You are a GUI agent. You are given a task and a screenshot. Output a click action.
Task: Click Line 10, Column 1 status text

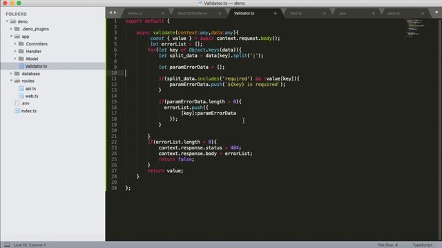click(30, 245)
